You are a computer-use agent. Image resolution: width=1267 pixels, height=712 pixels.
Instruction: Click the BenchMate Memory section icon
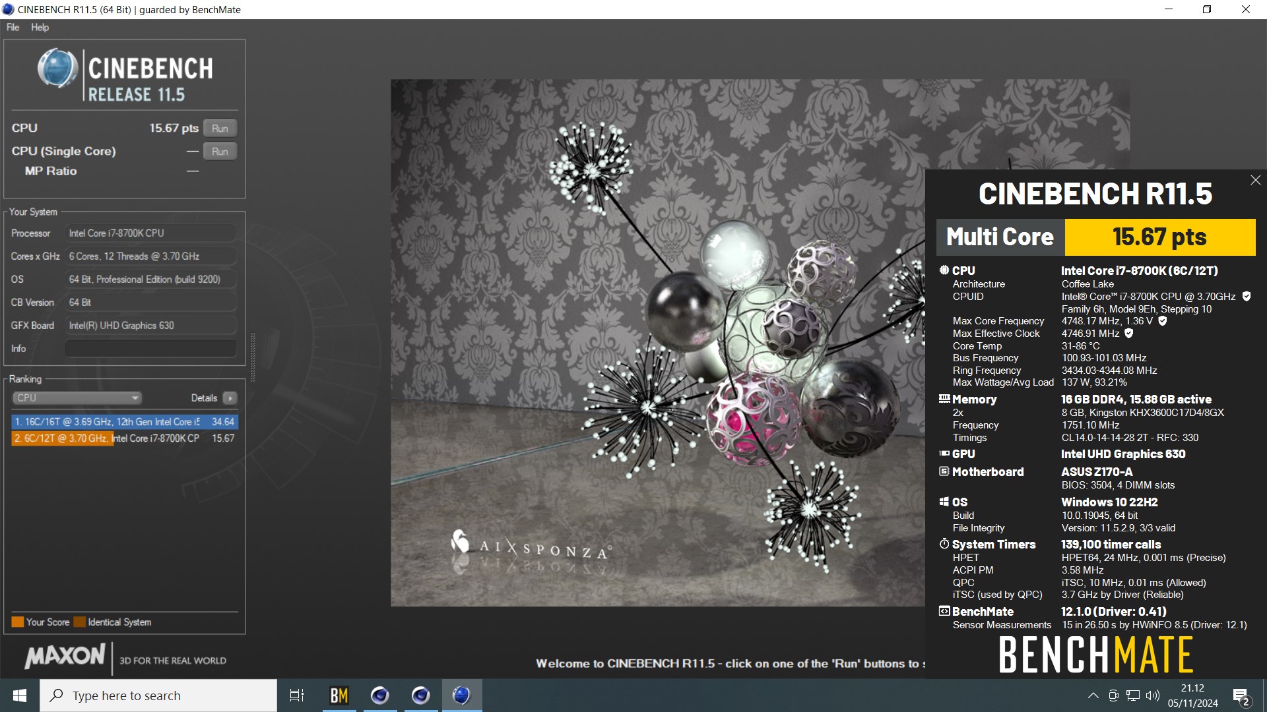coord(944,399)
